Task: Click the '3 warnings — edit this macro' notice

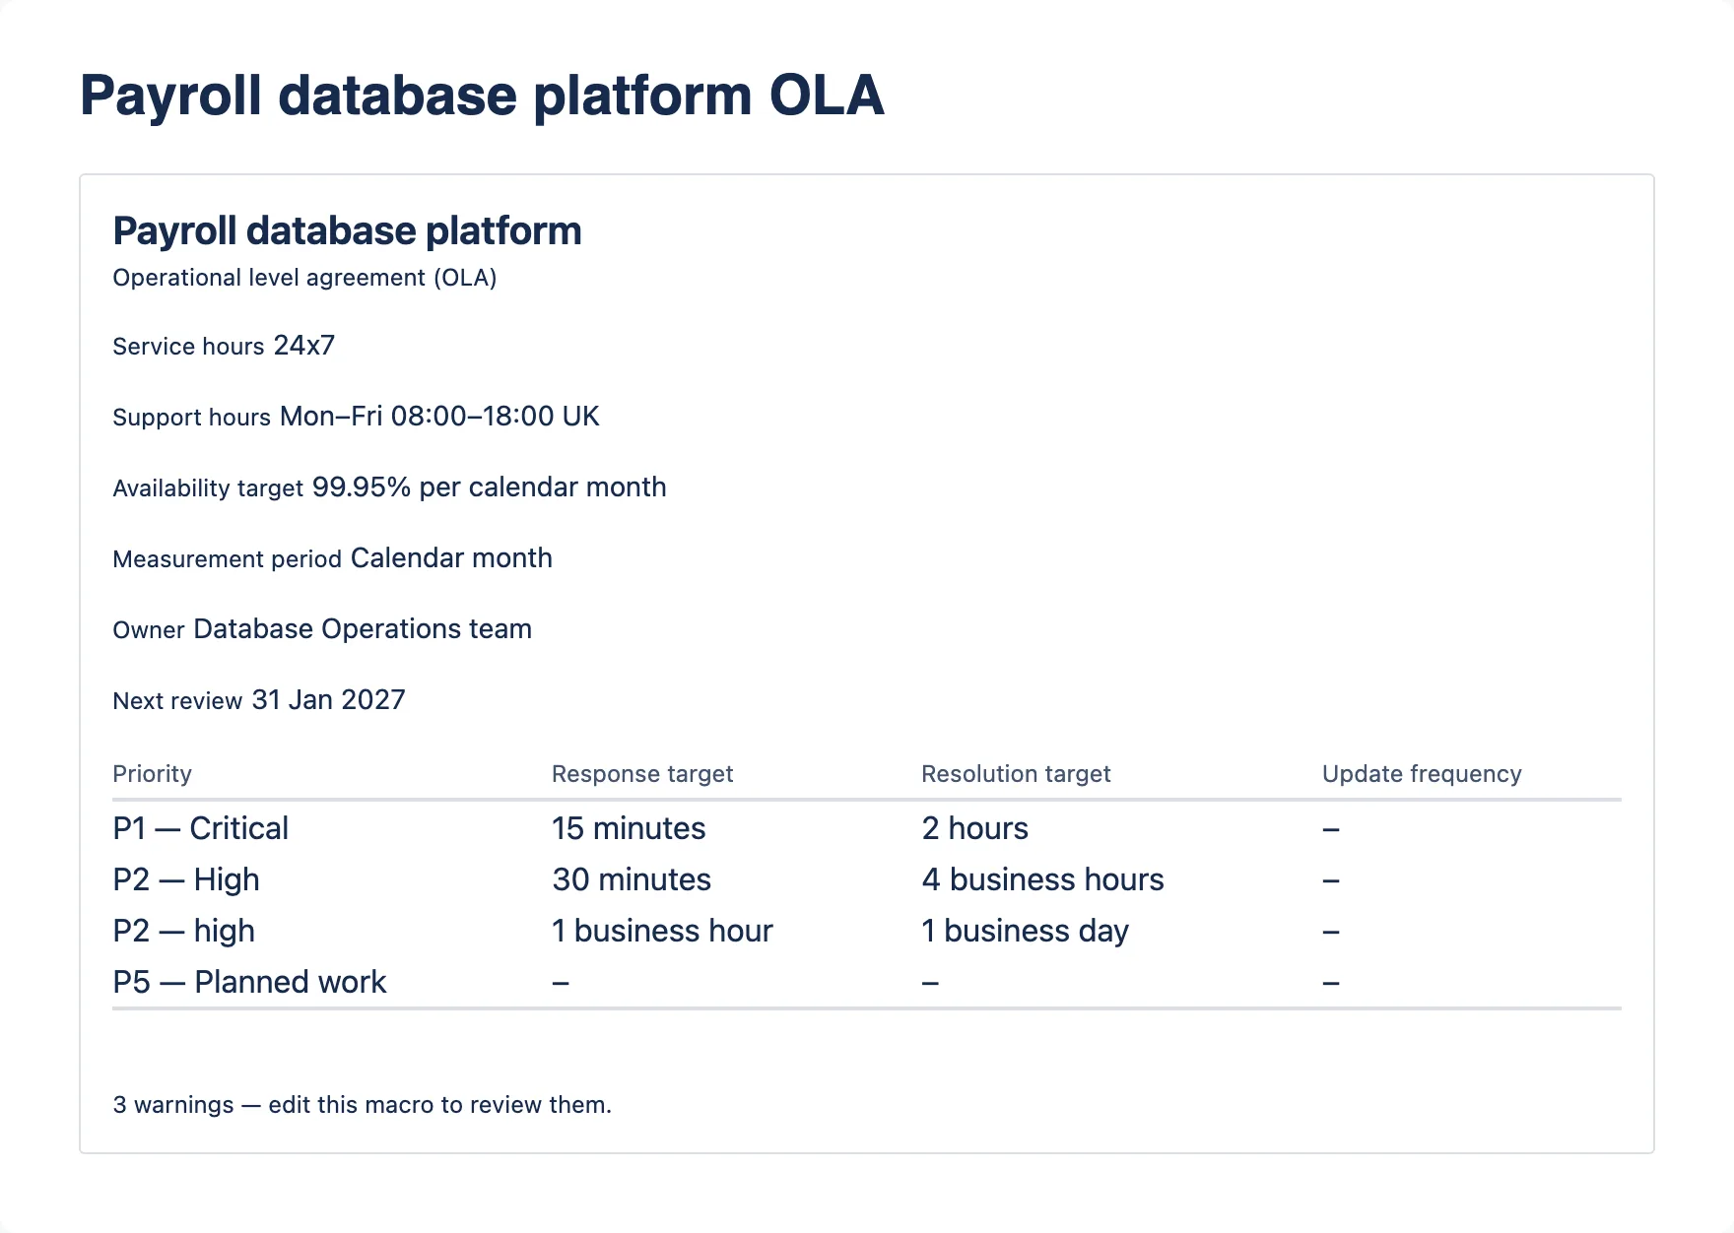Action: coord(363,1105)
